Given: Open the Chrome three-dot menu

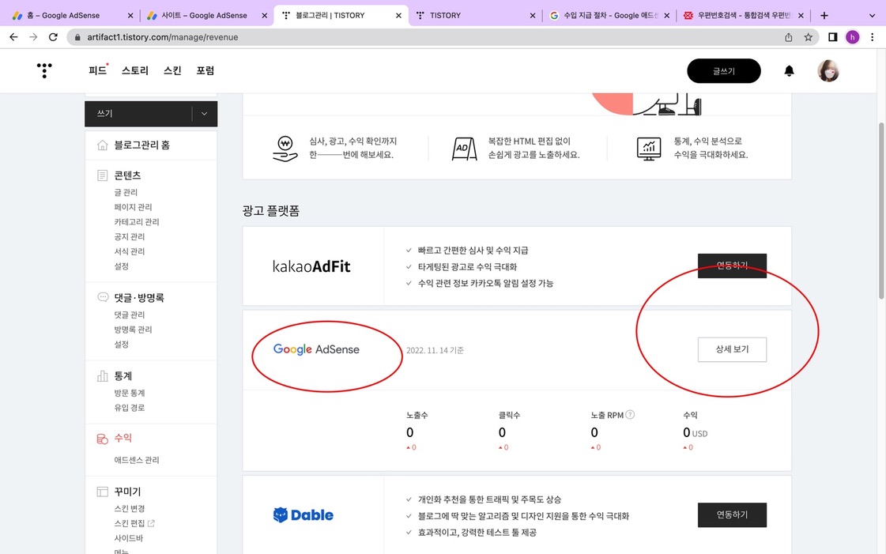Looking at the screenshot, I should coord(873,37).
